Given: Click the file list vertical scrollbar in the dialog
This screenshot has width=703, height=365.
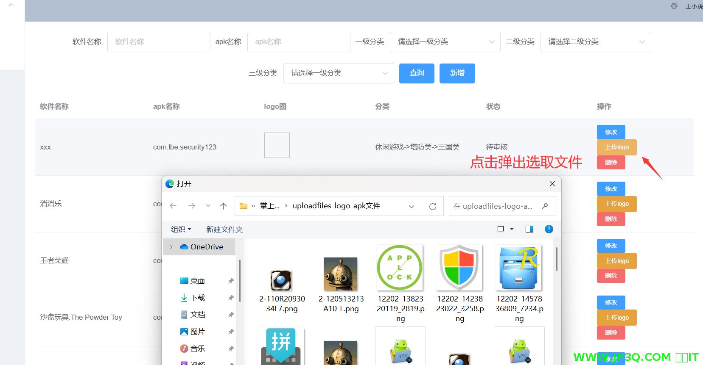Looking at the screenshot, I should (x=557, y=259).
